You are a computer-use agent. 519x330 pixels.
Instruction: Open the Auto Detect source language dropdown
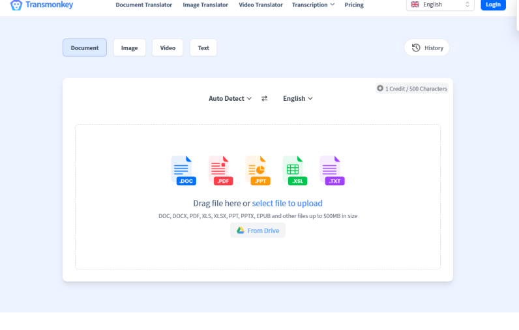point(230,99)
